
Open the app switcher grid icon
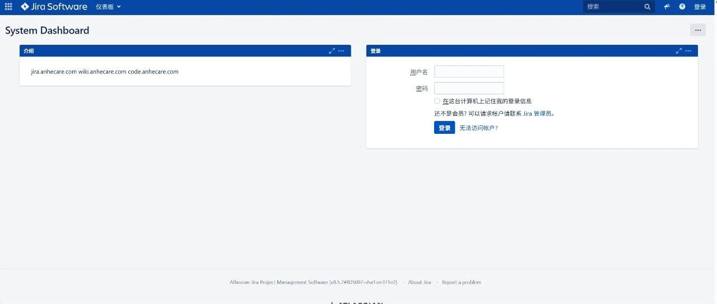click(x=8, y=7)
